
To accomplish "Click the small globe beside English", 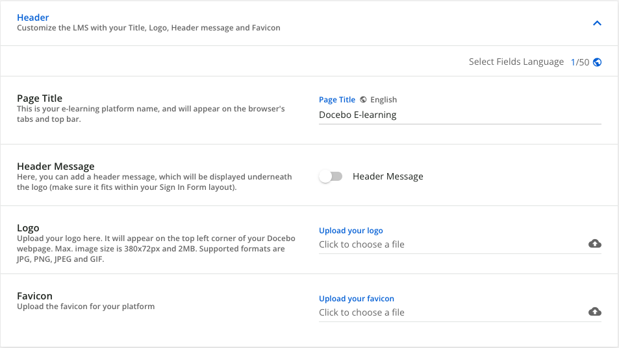I will click(363, 100).
